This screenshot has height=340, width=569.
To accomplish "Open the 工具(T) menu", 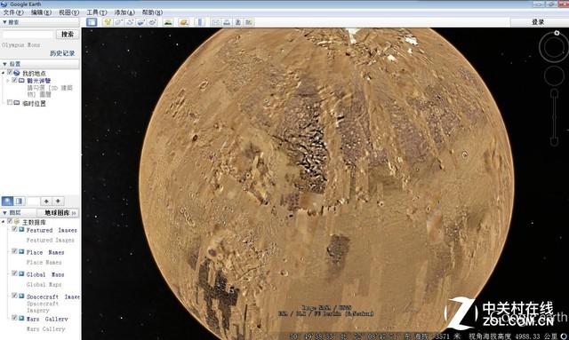I will pyautogui.click(x=97, y=12).
